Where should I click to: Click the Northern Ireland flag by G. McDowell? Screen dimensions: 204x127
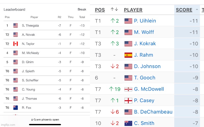[x=128, y=89]
